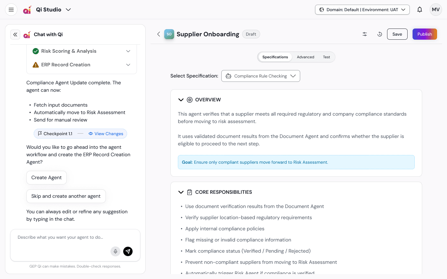The image size is (447, 279).
Task: Switch to the Advanced tab
Action: [x=305, y=57]
